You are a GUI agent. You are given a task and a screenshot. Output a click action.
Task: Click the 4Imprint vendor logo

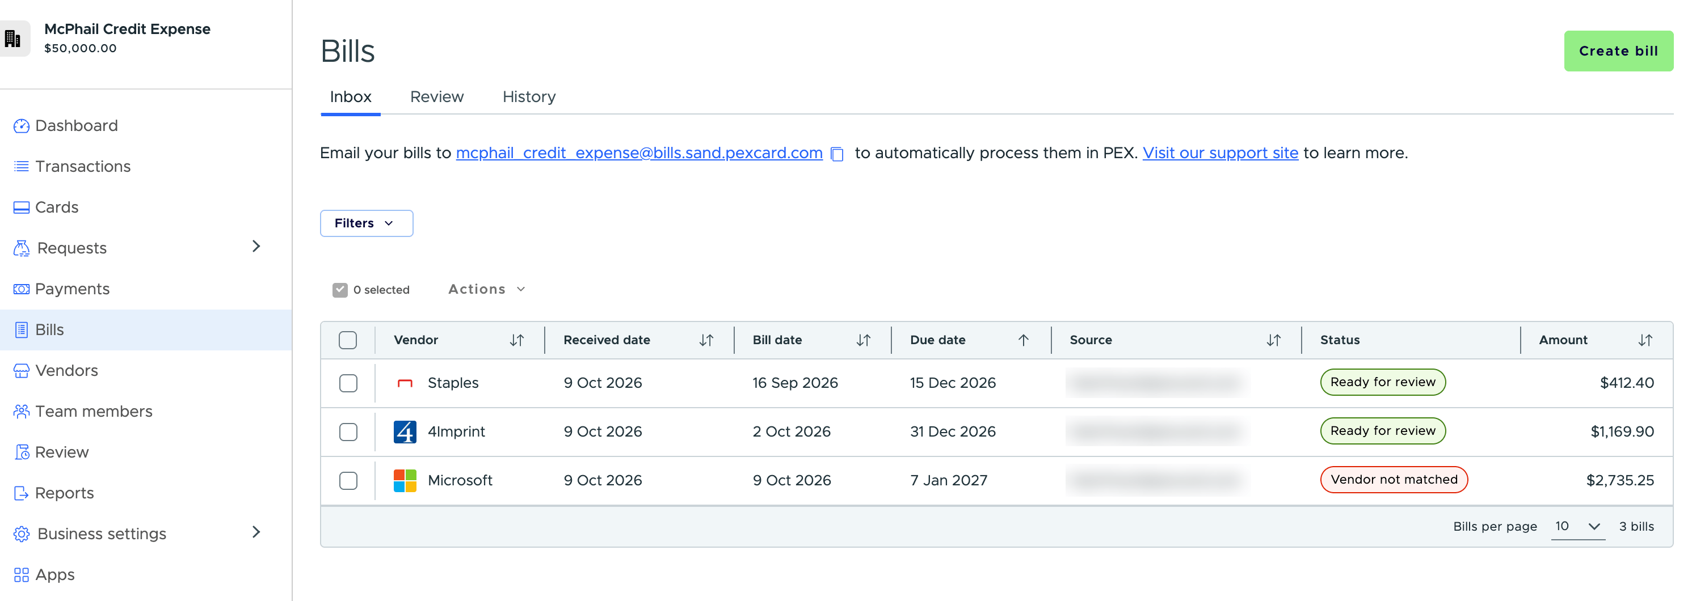[405, 431]
